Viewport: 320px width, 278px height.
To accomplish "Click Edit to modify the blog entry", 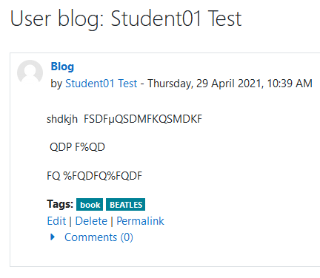I will point(56,221).
